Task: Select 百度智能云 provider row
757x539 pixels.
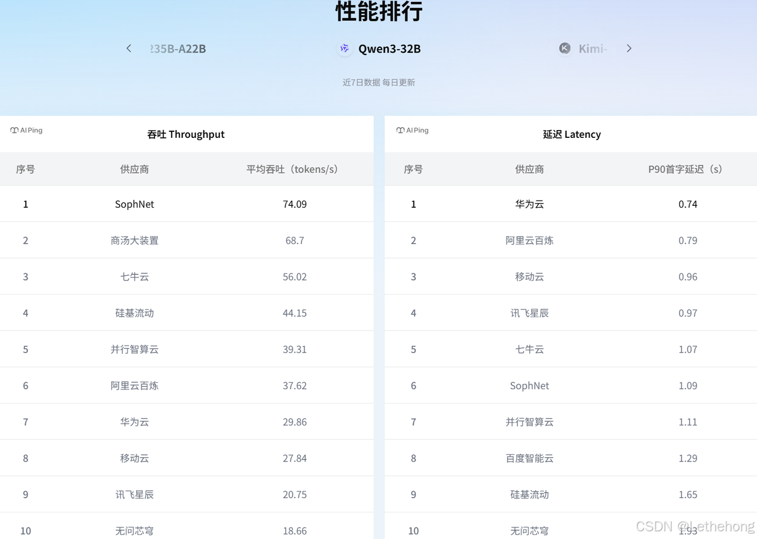Action: click(571, 458)
